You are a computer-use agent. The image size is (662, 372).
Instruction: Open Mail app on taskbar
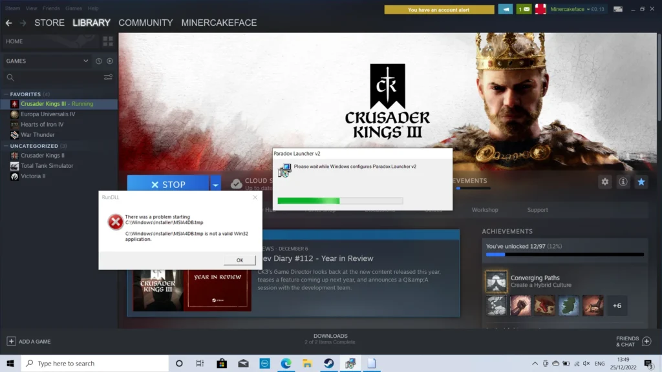[x=243, y=363]
